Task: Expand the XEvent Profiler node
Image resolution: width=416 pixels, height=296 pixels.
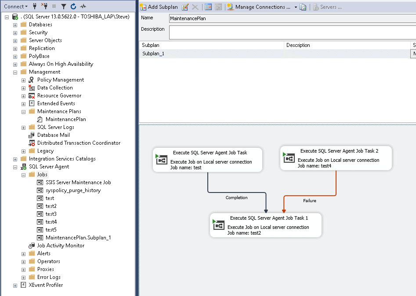Action: 15,285
